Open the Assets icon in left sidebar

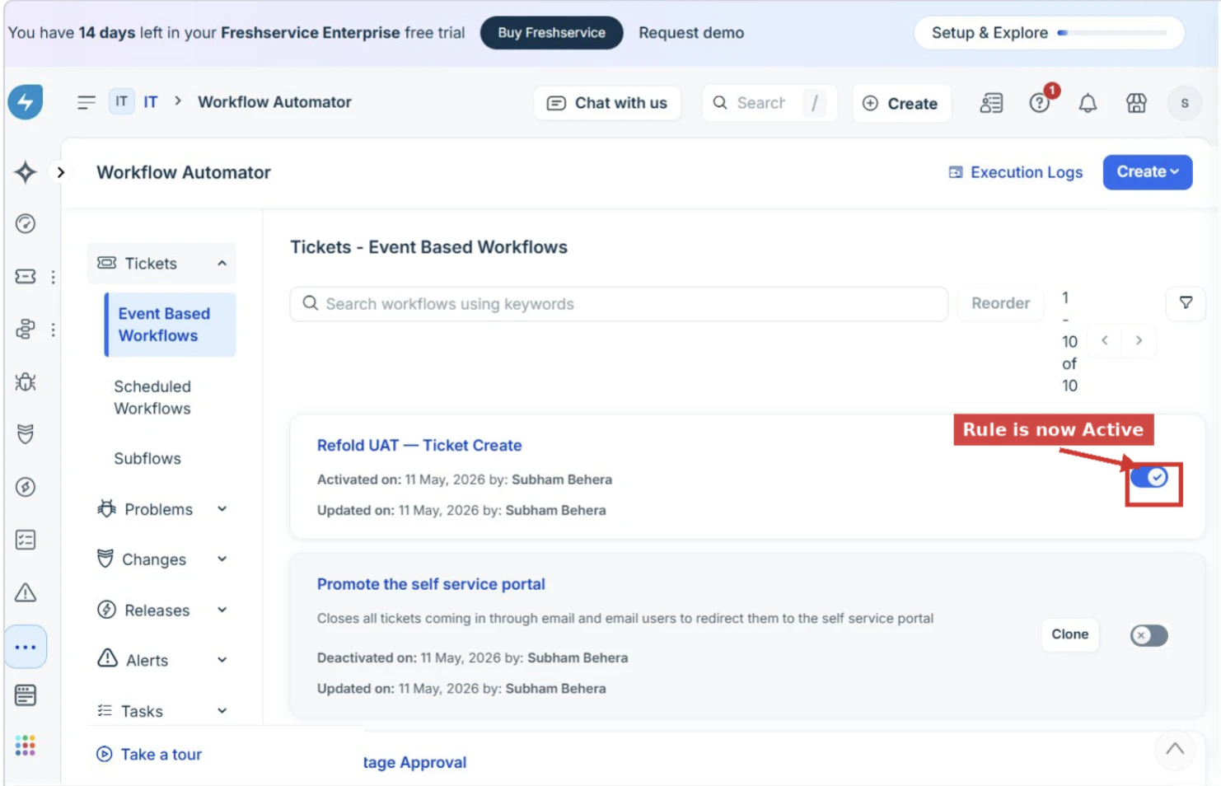26,329
